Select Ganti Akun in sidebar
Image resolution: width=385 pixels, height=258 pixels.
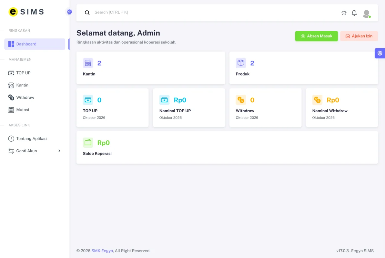point(35,151)
